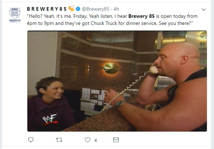Screen dimensions: 214x149
Task: Like the tweet with the heart icon
Action: pos(88,140)
